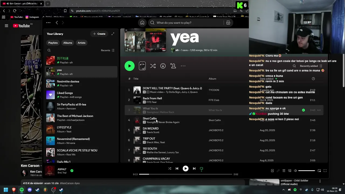
Task: Open Nesimtite dastea playlist
Action: pos(81,84)
